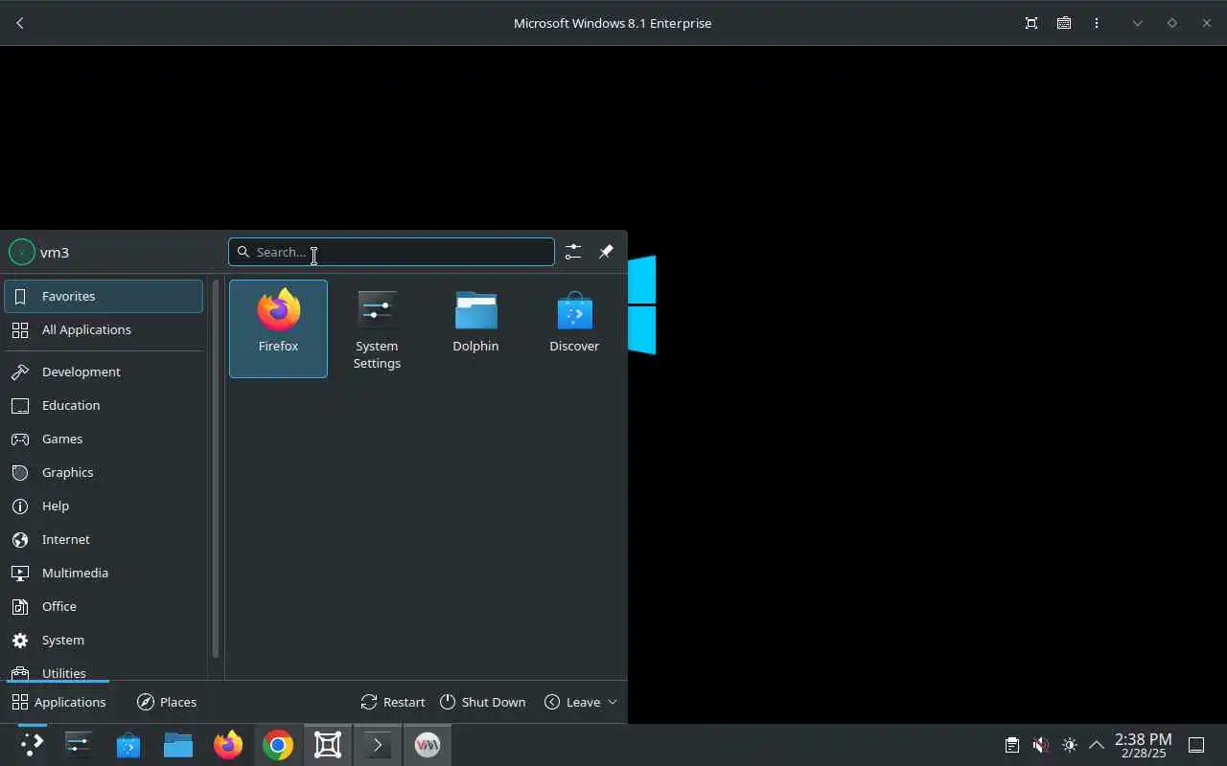Viewport: 1227px width, 766px height.
Task: Open the Konsole terminal taskbar icon
Action: 378,745
